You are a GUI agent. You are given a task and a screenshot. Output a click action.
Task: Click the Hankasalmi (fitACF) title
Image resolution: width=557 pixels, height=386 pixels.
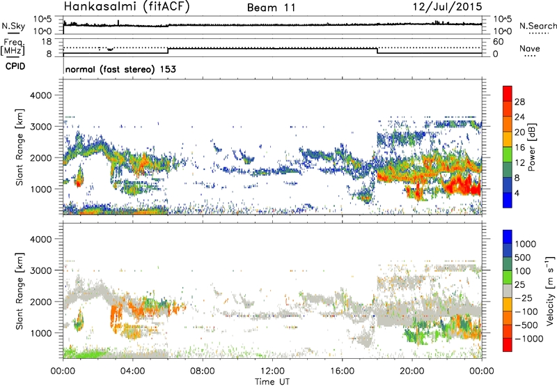(x=127, y=7)
